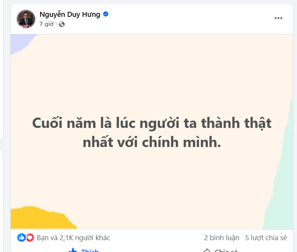Screen dimensions: 297x252
Task: Click the "Chia sẻ" label under the post
Action: coord(226,250)
